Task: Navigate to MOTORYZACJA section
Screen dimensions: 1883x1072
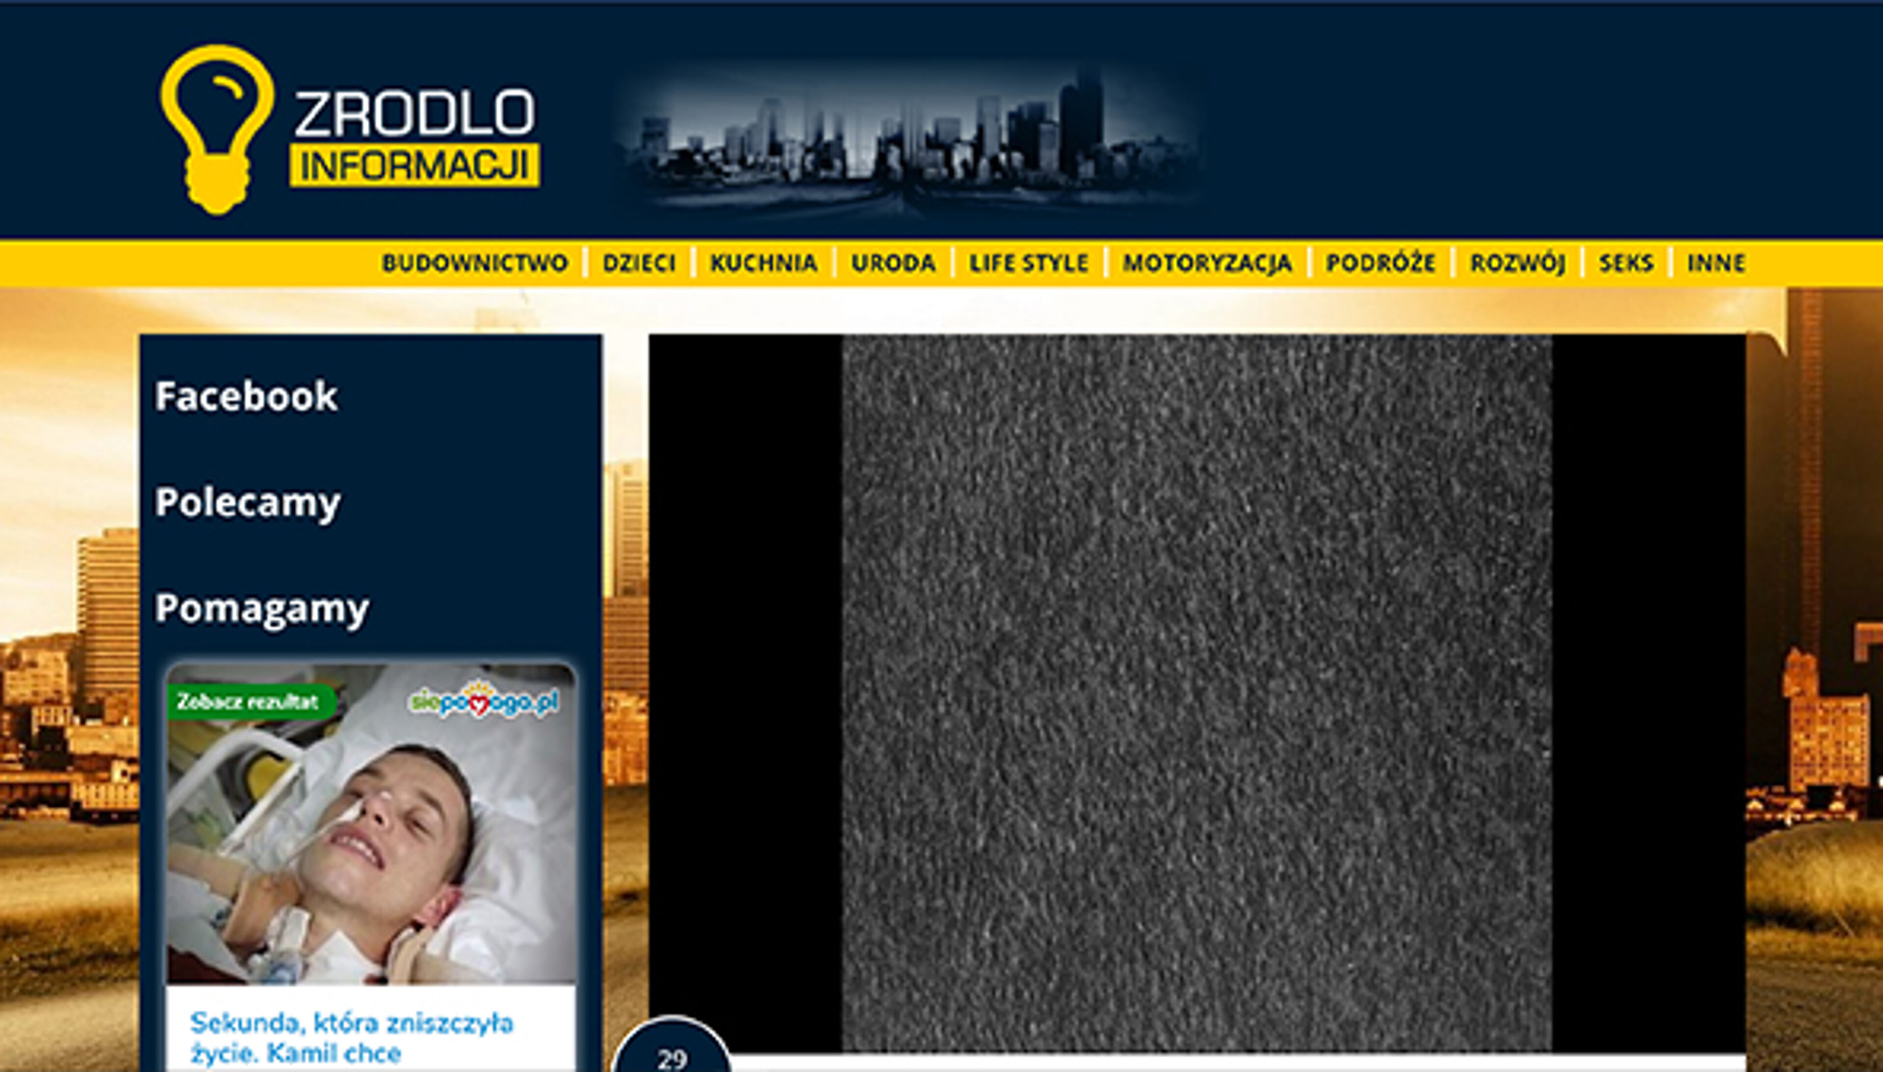Action: pos(1207,263)
